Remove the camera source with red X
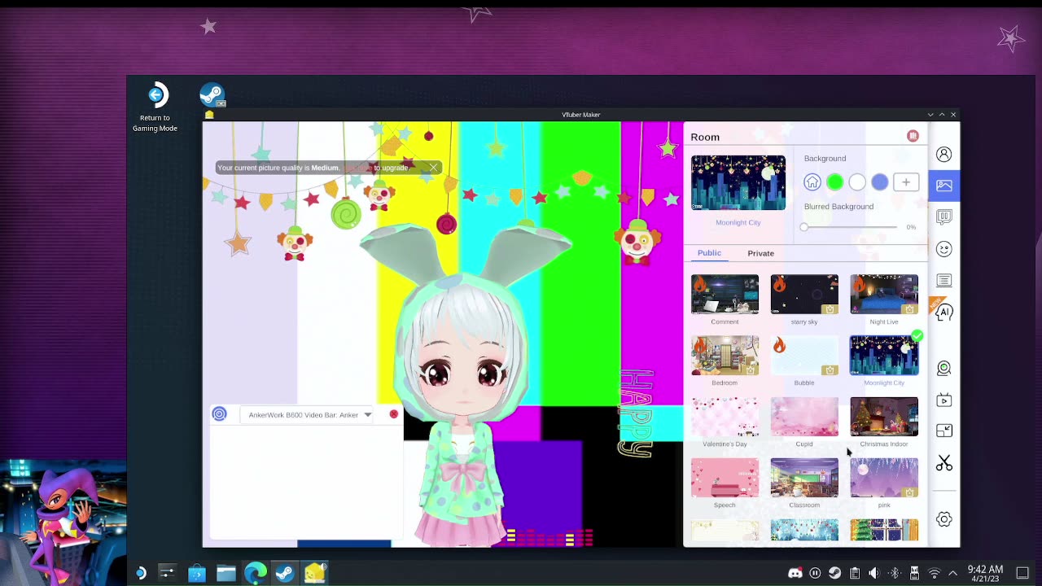Screen dimensions: 1042x586 point(394,414)
